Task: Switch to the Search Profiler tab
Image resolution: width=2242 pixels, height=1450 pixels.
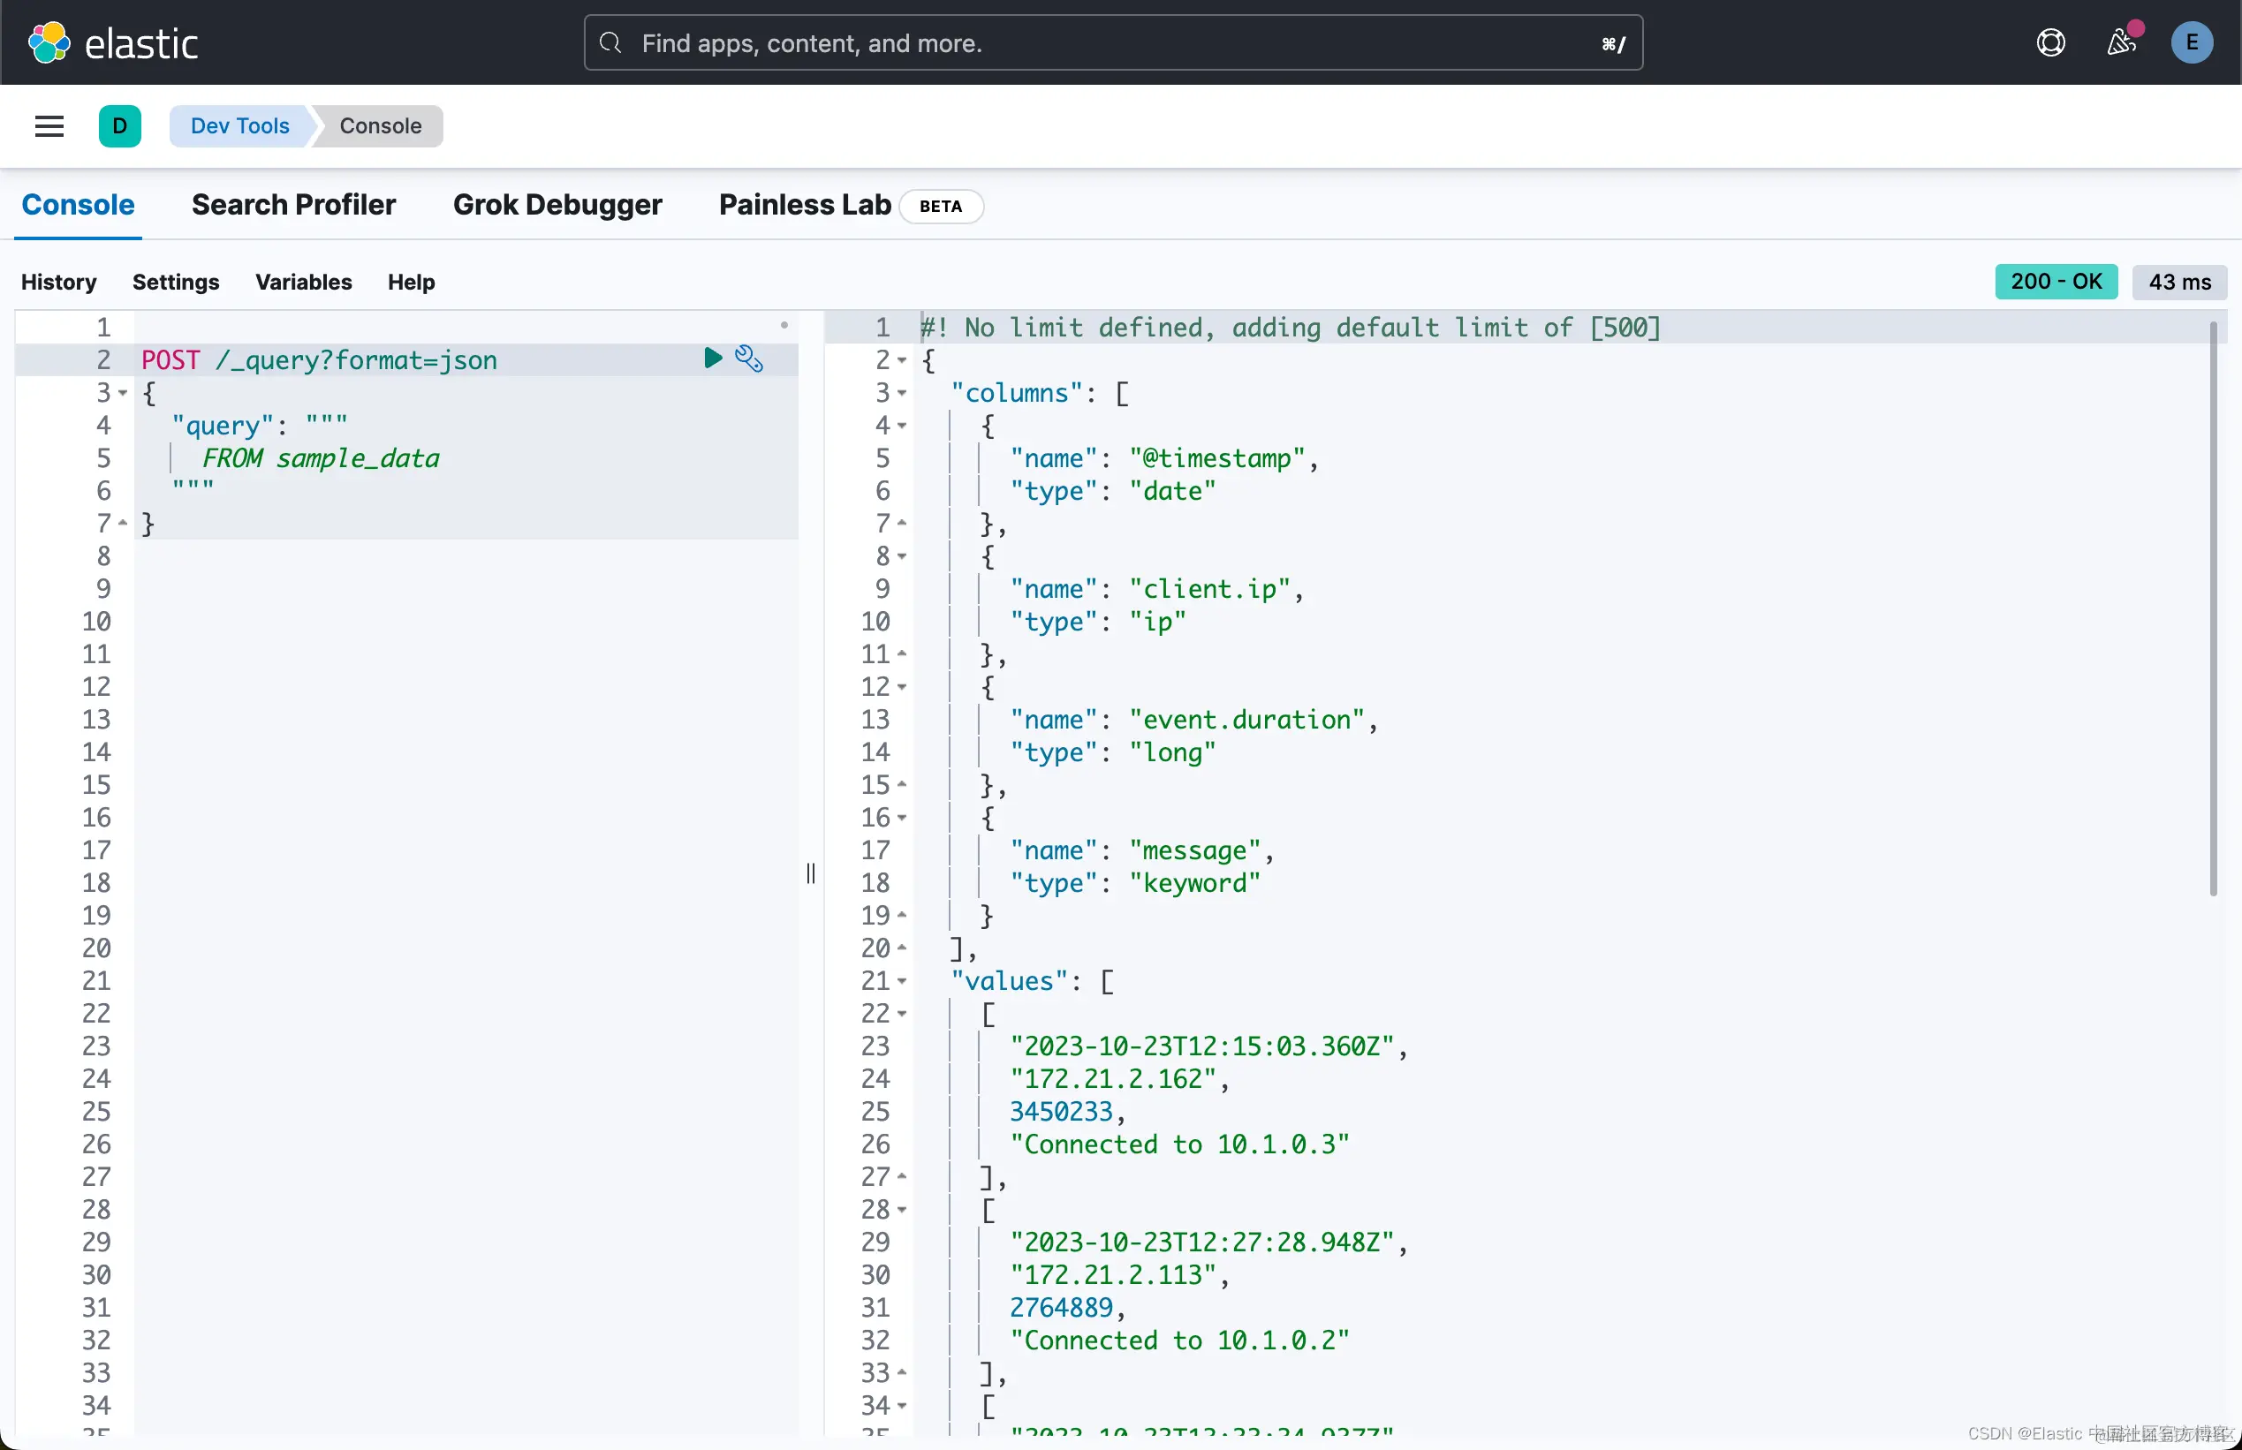Action: [293, 205]
